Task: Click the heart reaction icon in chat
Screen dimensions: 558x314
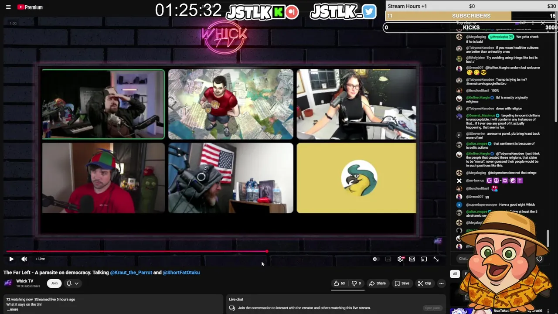Action: [539, 259]
